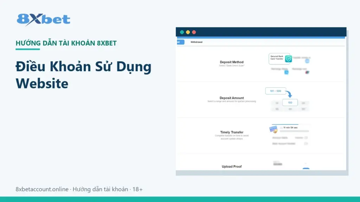
Task: Select the partially visible Deposit tab
Action: tap(180, 42)
